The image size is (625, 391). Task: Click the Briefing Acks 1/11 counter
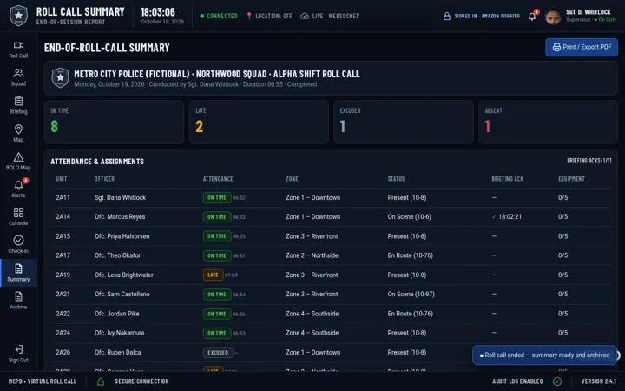tap(589, 161)
